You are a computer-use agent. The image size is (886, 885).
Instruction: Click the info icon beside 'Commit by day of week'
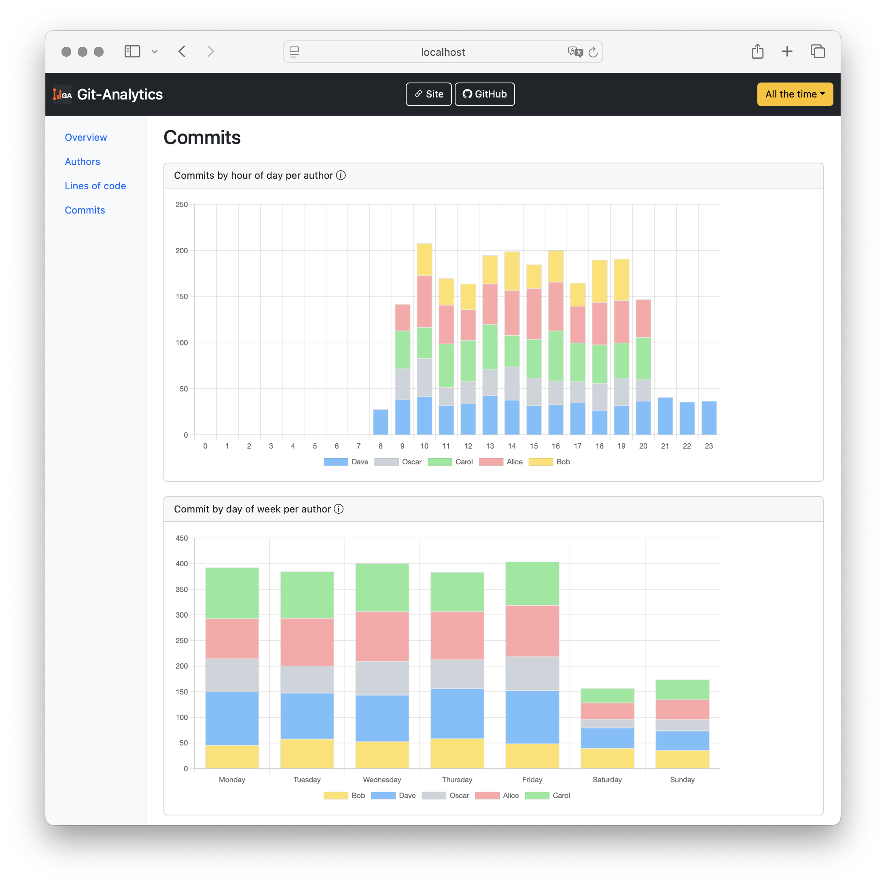click(339, 509)
